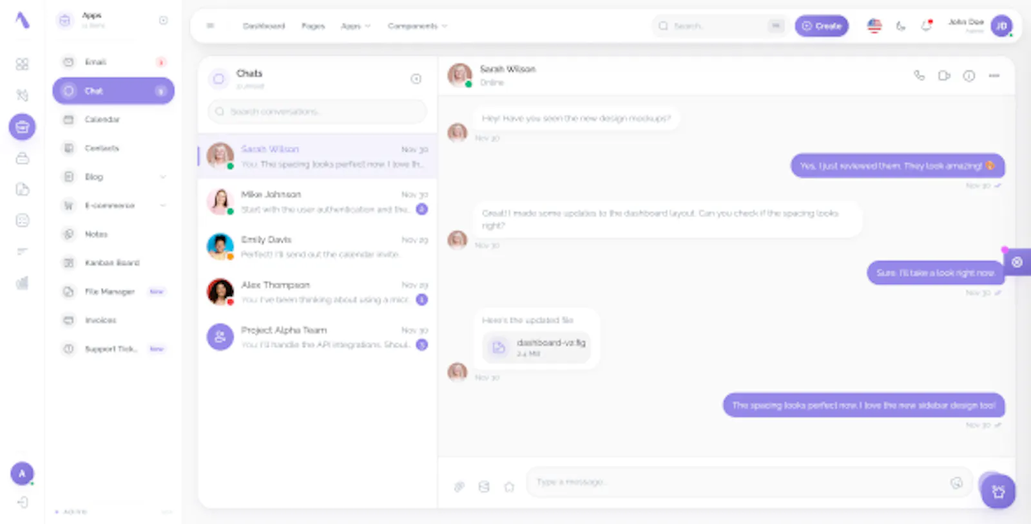Open Calendar from the sidebar
This screenshot has height=524, width=1031.
[113, 119]
